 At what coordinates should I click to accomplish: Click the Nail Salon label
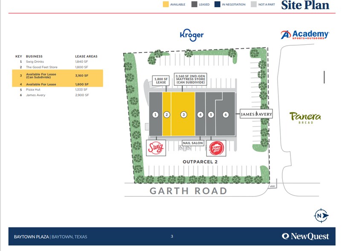coord(193,143)
